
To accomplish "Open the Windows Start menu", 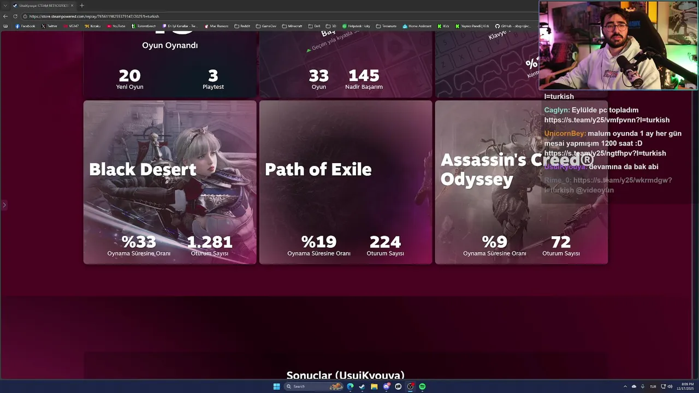I will (276, 386).
